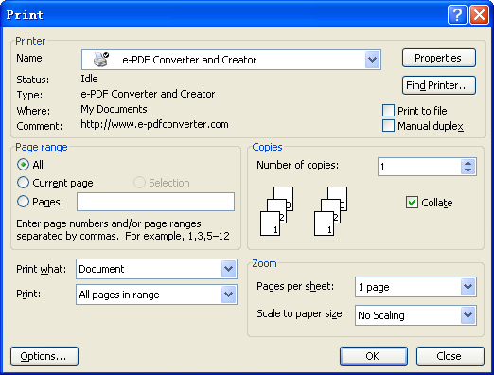This screenshot has height=375, width=494.
Task: Decrease number of copies with down arrow
Action: click(468, 170)
